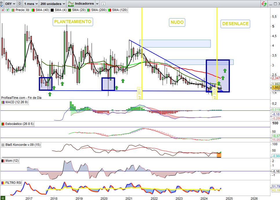This screenshot has height=200, width=280.
Task: Click the double-chevron scroll-back button
Action: click(3, 198)
